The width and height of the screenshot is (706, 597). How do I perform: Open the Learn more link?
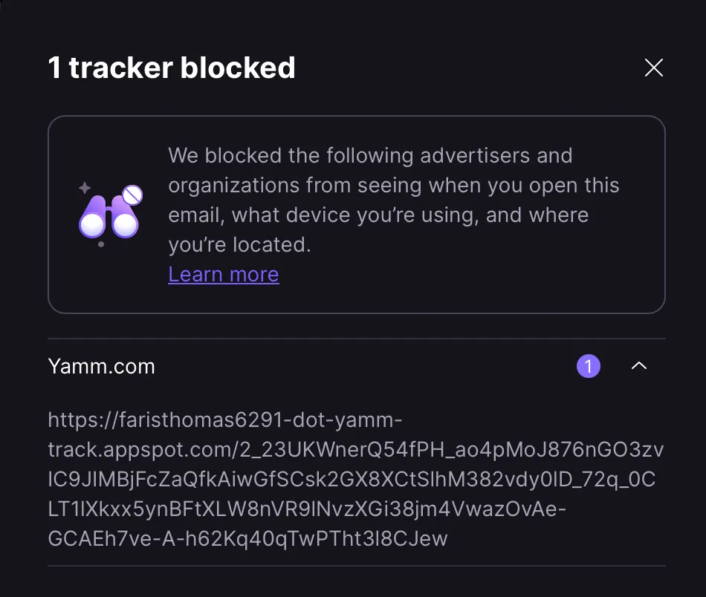(x=224, y=275)
